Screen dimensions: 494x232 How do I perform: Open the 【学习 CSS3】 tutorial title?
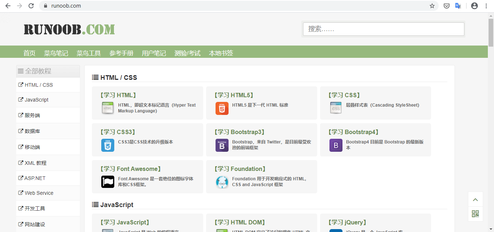coord(118,132)
